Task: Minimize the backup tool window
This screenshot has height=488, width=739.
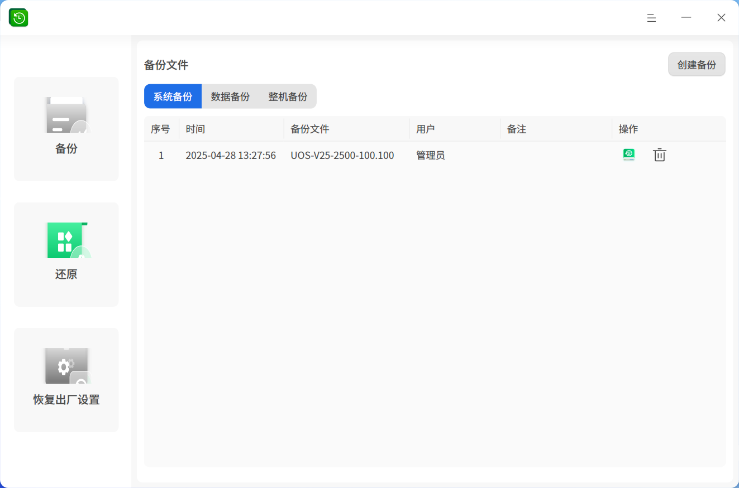Action: [686, 18]
